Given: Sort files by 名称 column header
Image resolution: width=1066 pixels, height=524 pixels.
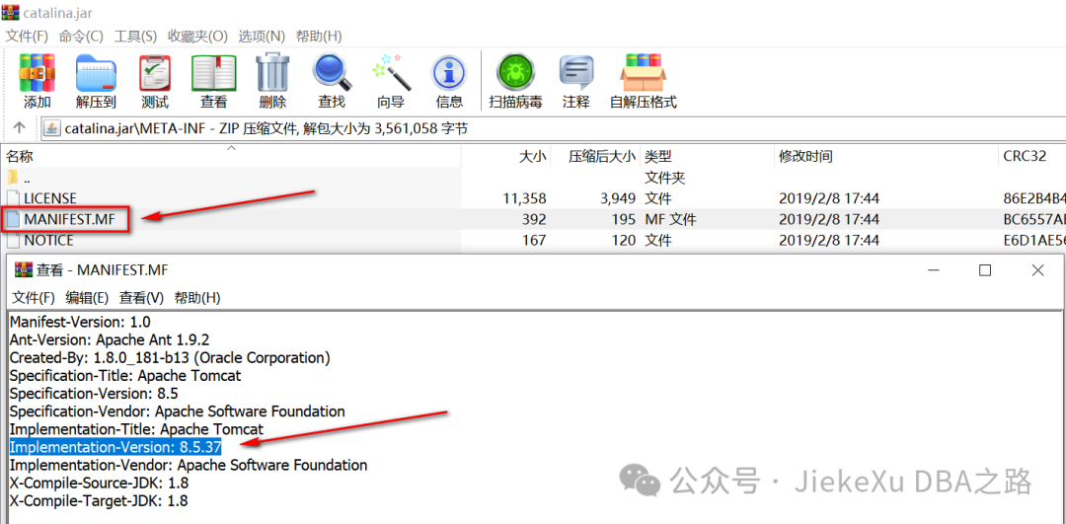Looking at the screenshot, I should 20,156.
